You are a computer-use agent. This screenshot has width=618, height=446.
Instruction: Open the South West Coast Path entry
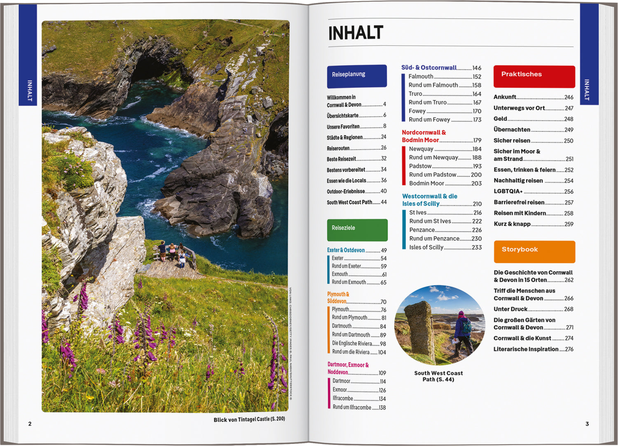[347, 202]
